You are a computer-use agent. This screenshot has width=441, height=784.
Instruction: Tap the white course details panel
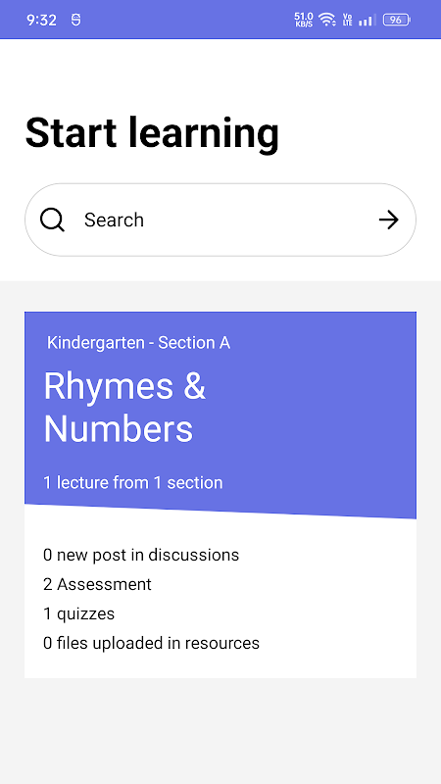pos(220,598)
